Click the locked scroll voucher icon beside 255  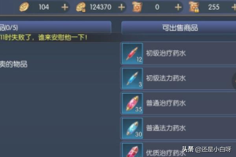point(194,7)
